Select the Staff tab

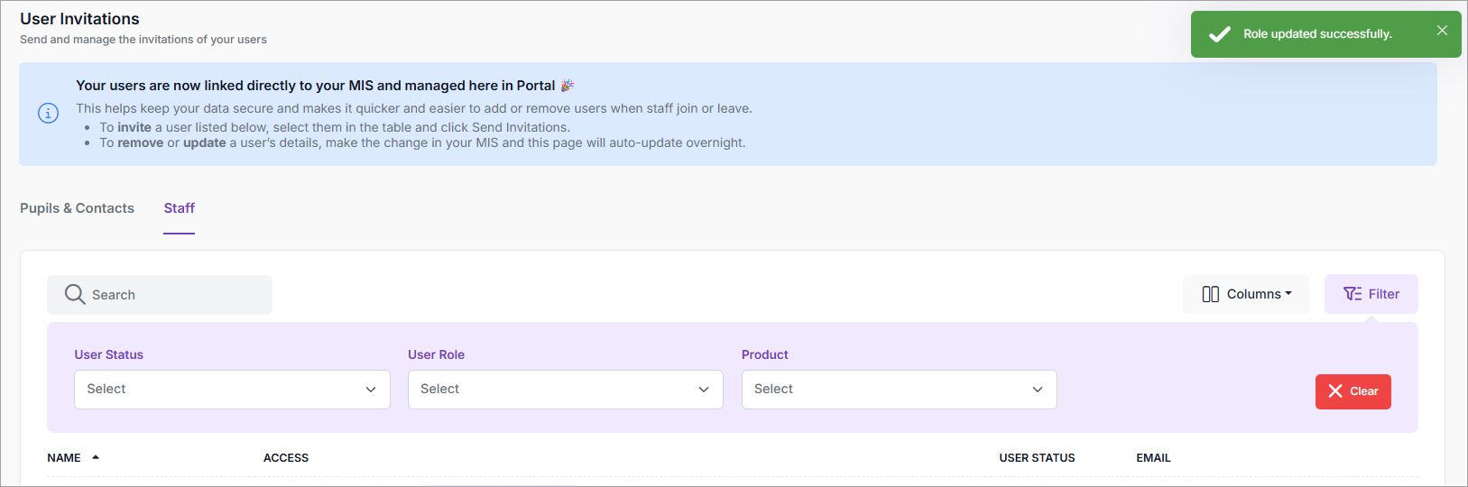179,208
